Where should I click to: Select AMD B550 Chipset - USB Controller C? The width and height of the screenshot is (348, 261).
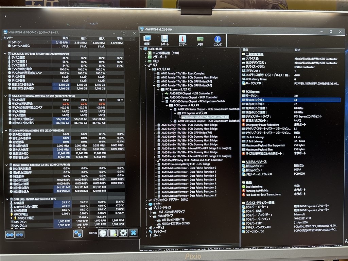coord(191,93)
